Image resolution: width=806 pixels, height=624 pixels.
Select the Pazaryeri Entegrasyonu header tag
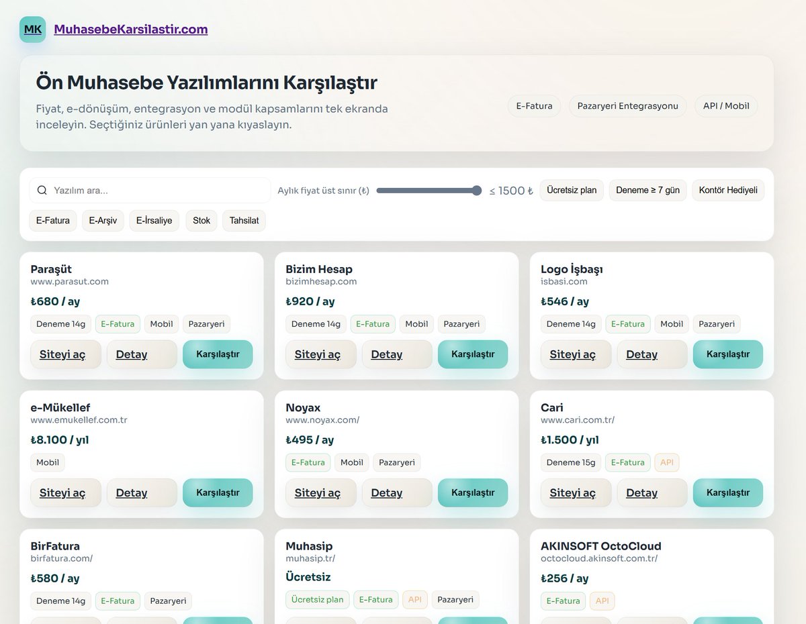pos(628,106)
